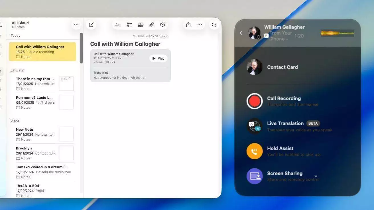Image resolution: width=374 pixels, height=210 pixels.
Task: Open the more menu beside All iCloud
Action: (x=76, y=25)
